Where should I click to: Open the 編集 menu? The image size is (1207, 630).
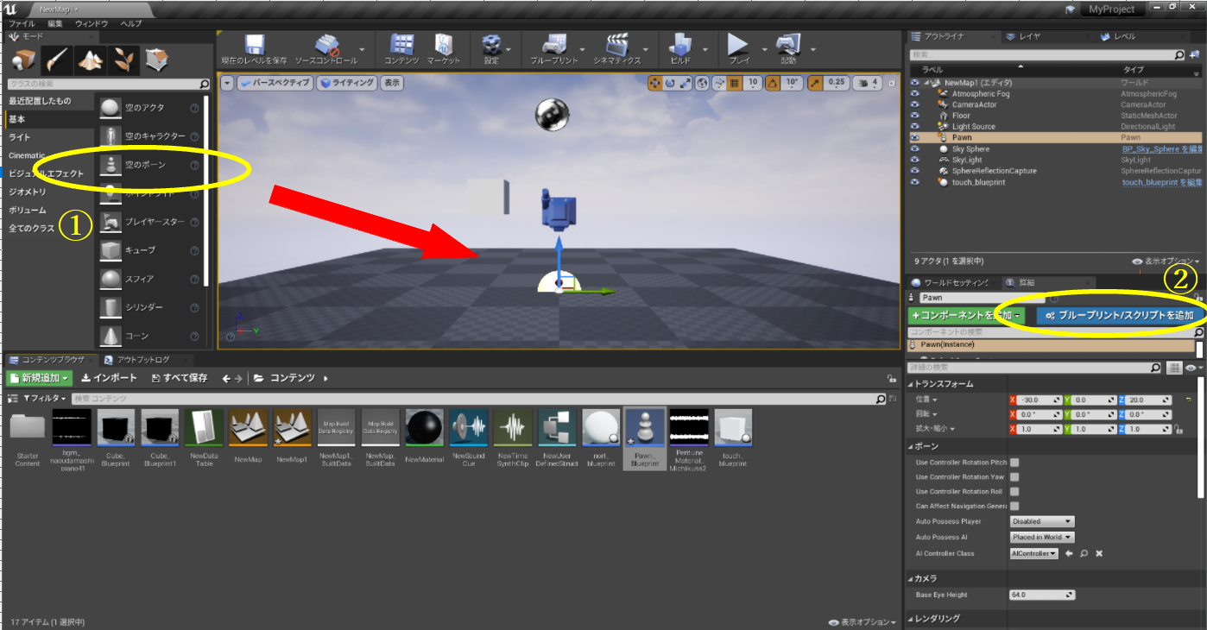pyautogui.click(x=54, y=23)
